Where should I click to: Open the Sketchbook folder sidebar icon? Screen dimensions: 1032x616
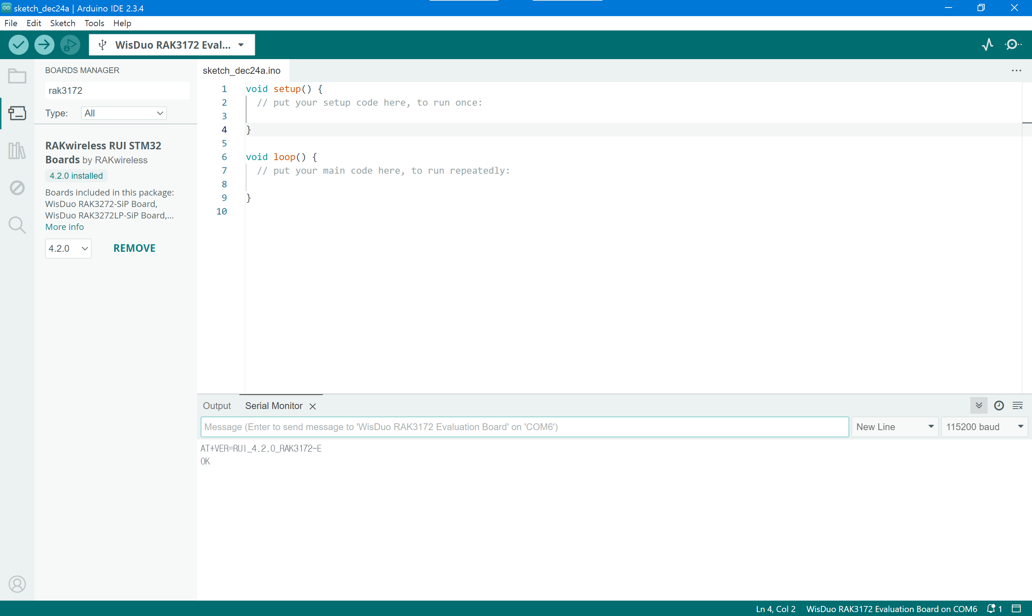[x=17, y=76]
